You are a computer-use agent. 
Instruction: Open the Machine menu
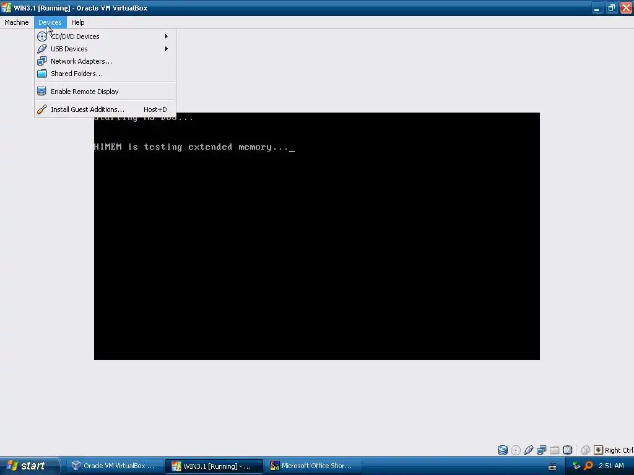pos(17,22)
